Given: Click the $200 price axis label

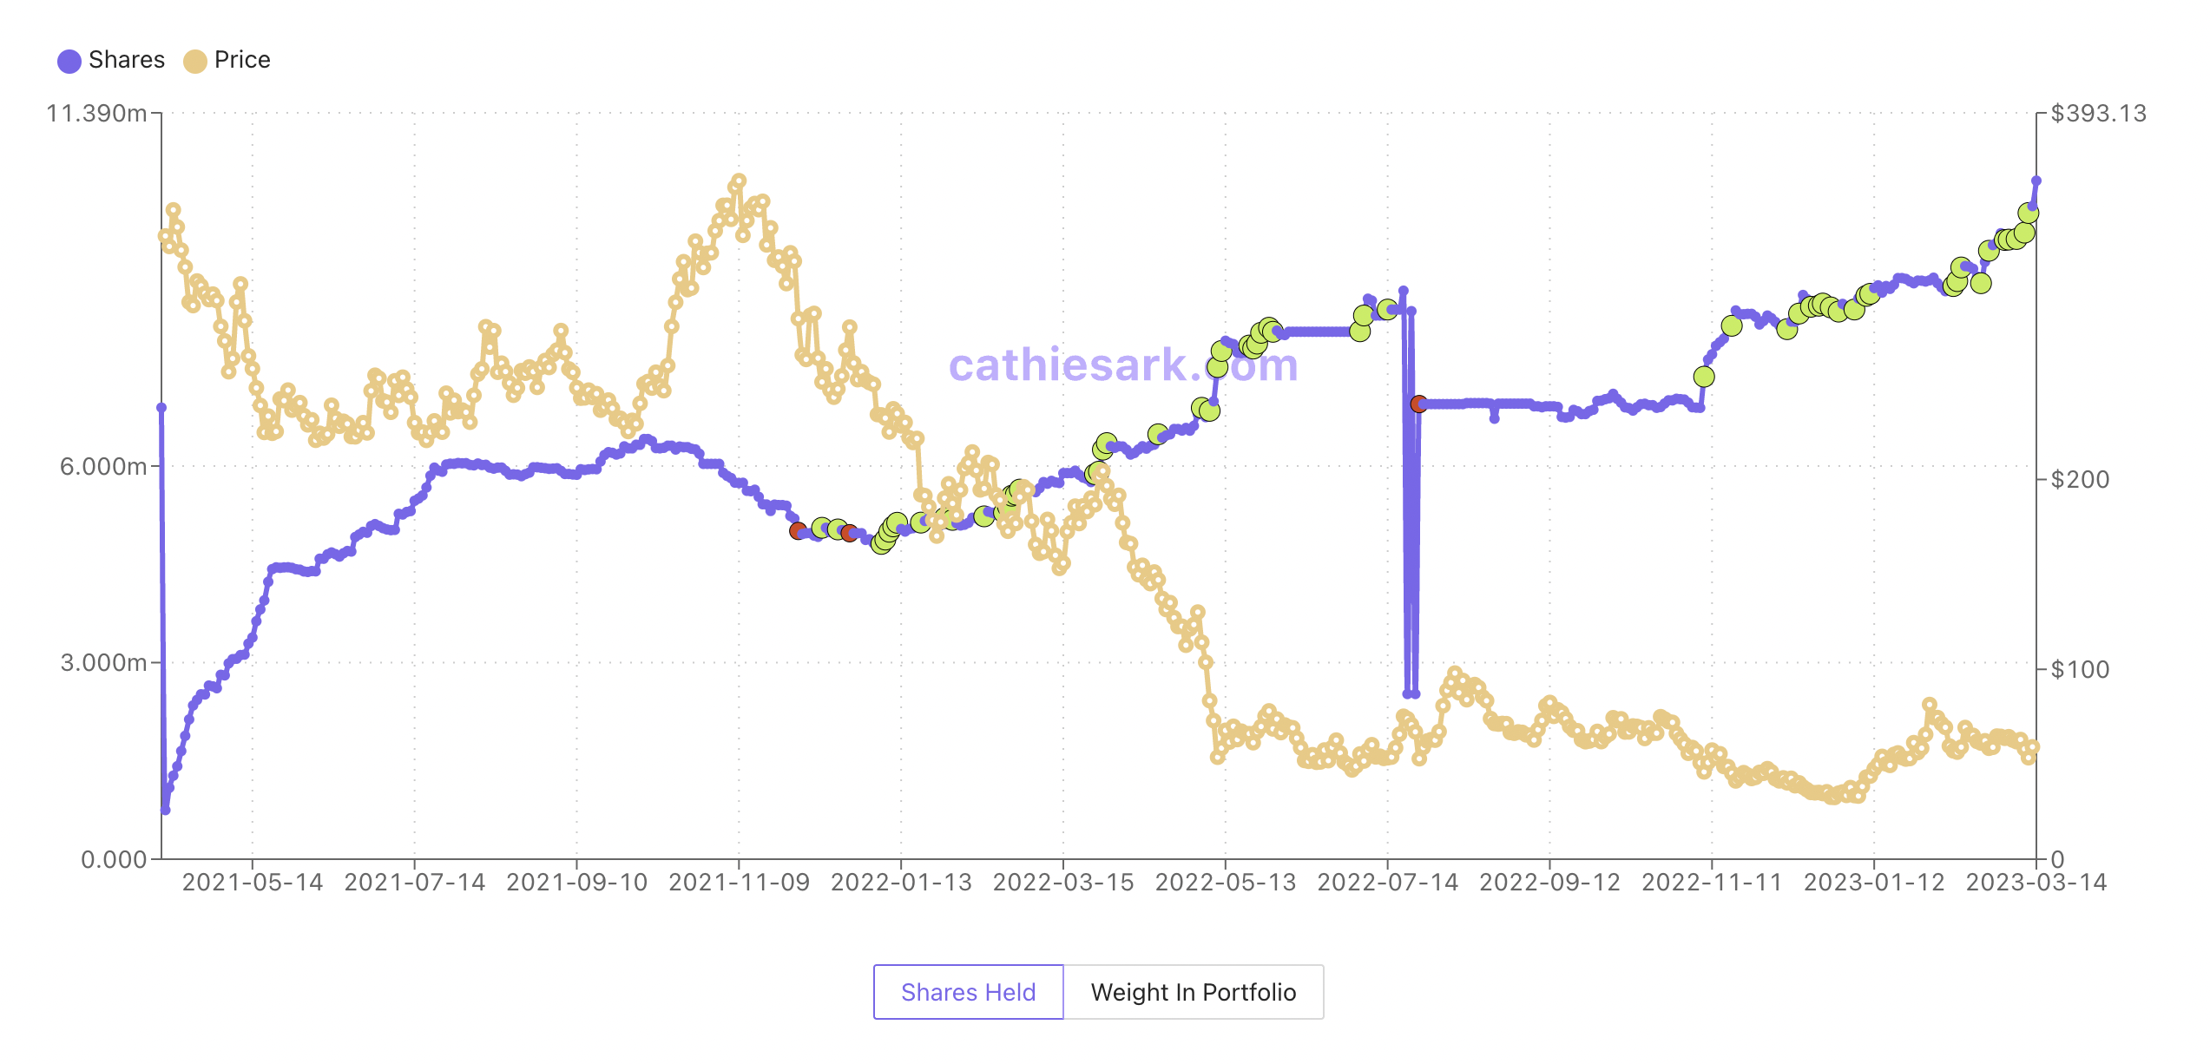Looking at the screenshot, I should (2080, 479).
